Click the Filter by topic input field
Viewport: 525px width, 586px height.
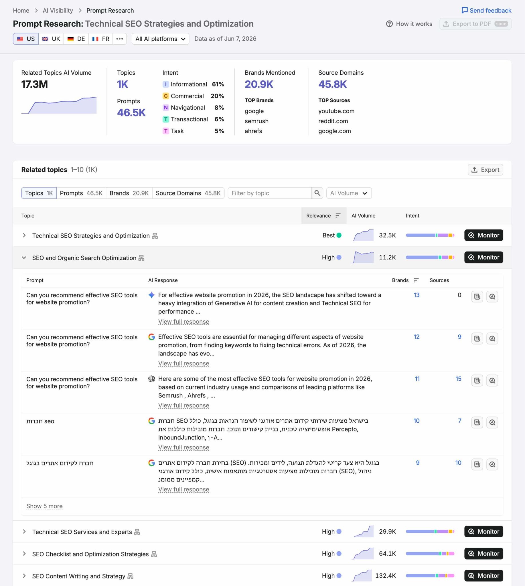270,193
